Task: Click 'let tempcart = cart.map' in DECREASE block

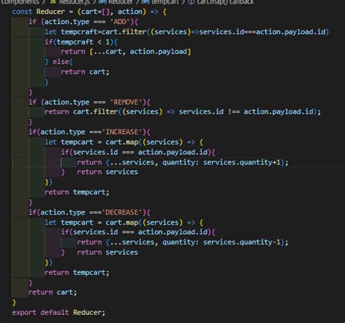Action: point(92,223)
